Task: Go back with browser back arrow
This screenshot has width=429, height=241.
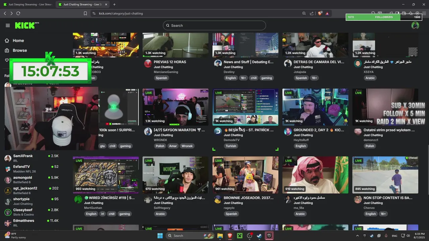Action: pos(5,13)
